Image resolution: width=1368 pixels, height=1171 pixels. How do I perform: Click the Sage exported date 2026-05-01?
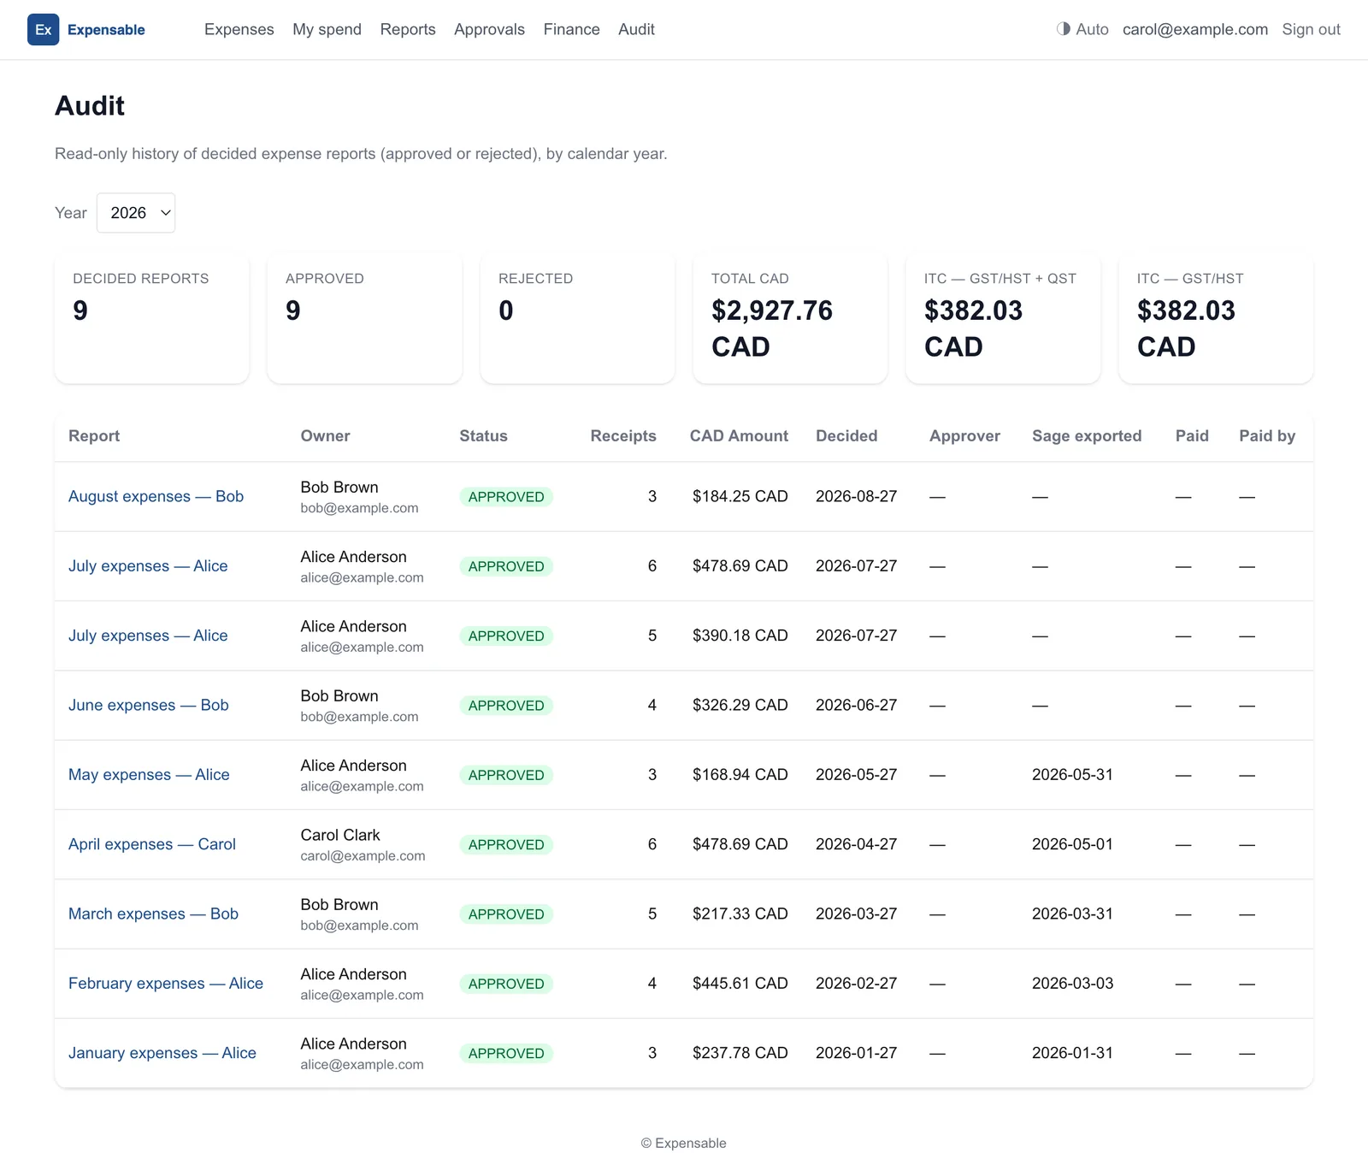pyautogui.click(x=1072, y=844)
